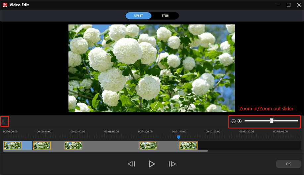Click the Video Edit app logo icon
Screen dimensions: 304x175
tap(5, 5)
